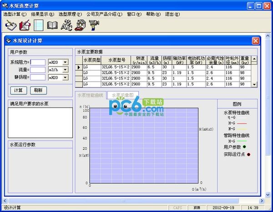Expand the 系统阻力 unit dropdown (mH2O)
Image resolution: width=273 pixels, height=212 pixels.
click(x=65, y=62)
